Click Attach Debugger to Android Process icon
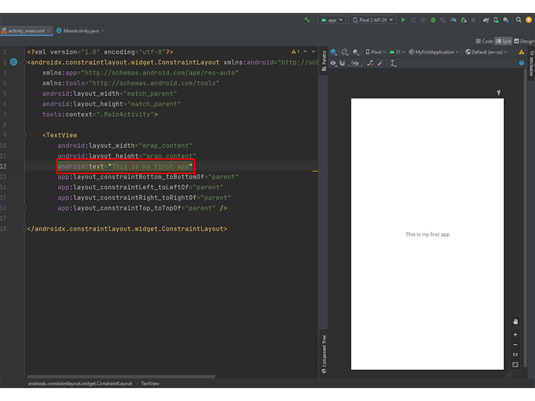The image size is (535, 401). pos(464,20)
